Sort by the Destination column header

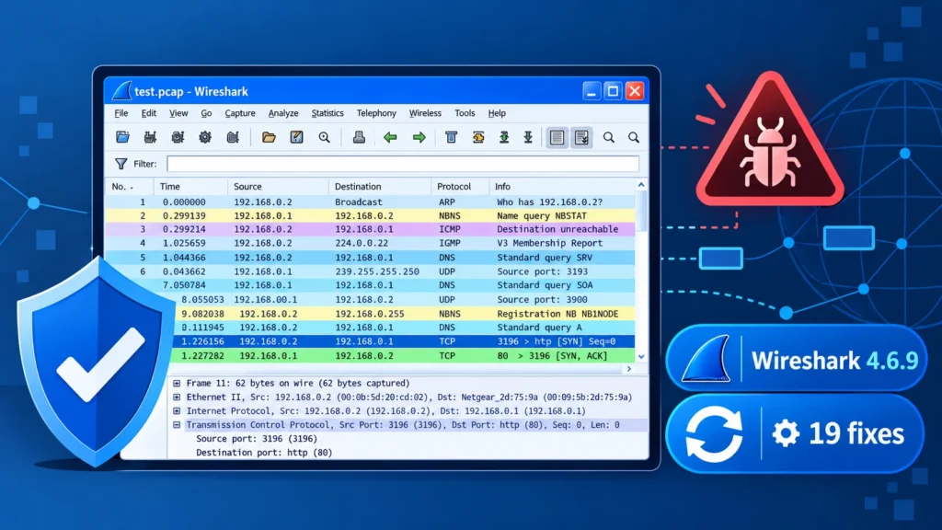click(380, 186)
